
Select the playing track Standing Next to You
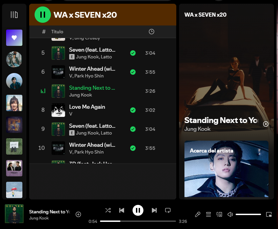pyautogui.click(x=92, y=88)
